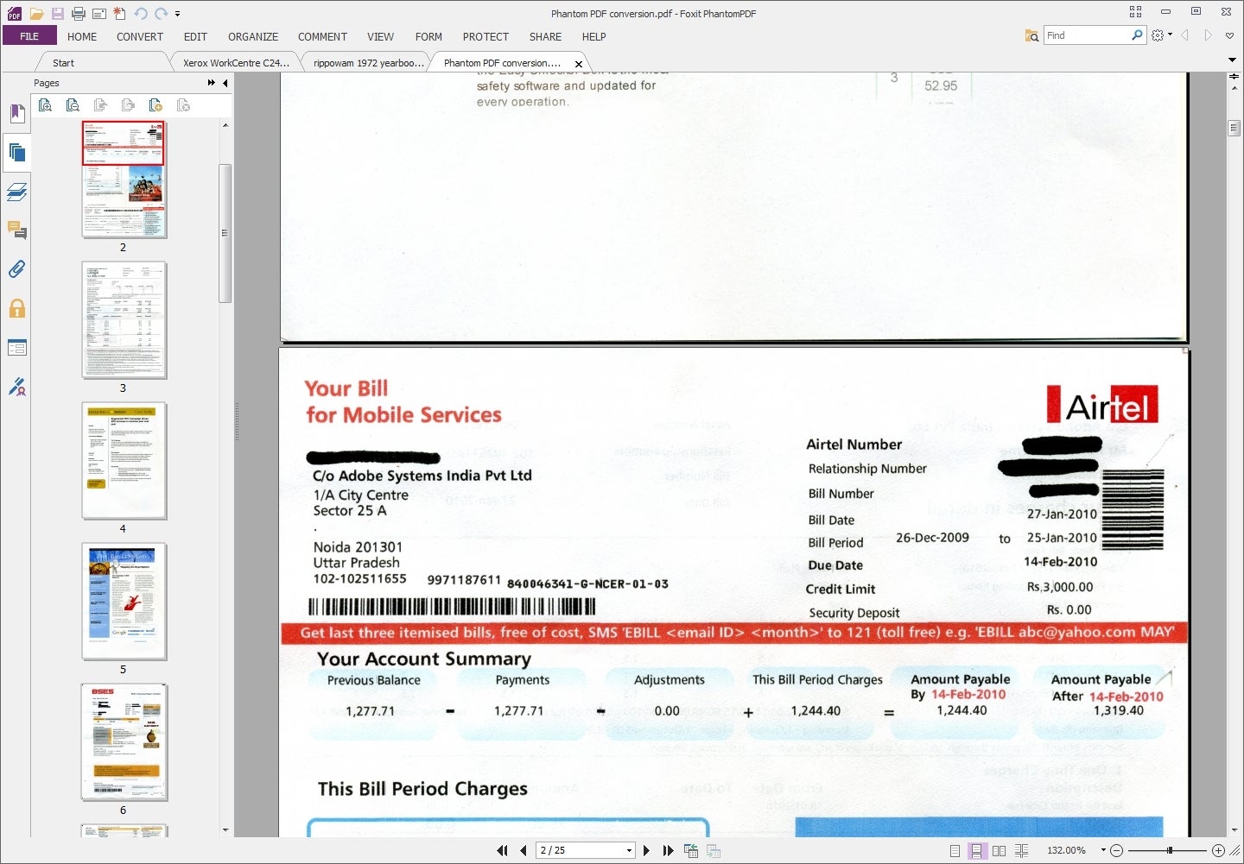Switch to the Xerox WorkCentre document tab
Viewport: 1244px width, 864px height.
click(236, 63)
